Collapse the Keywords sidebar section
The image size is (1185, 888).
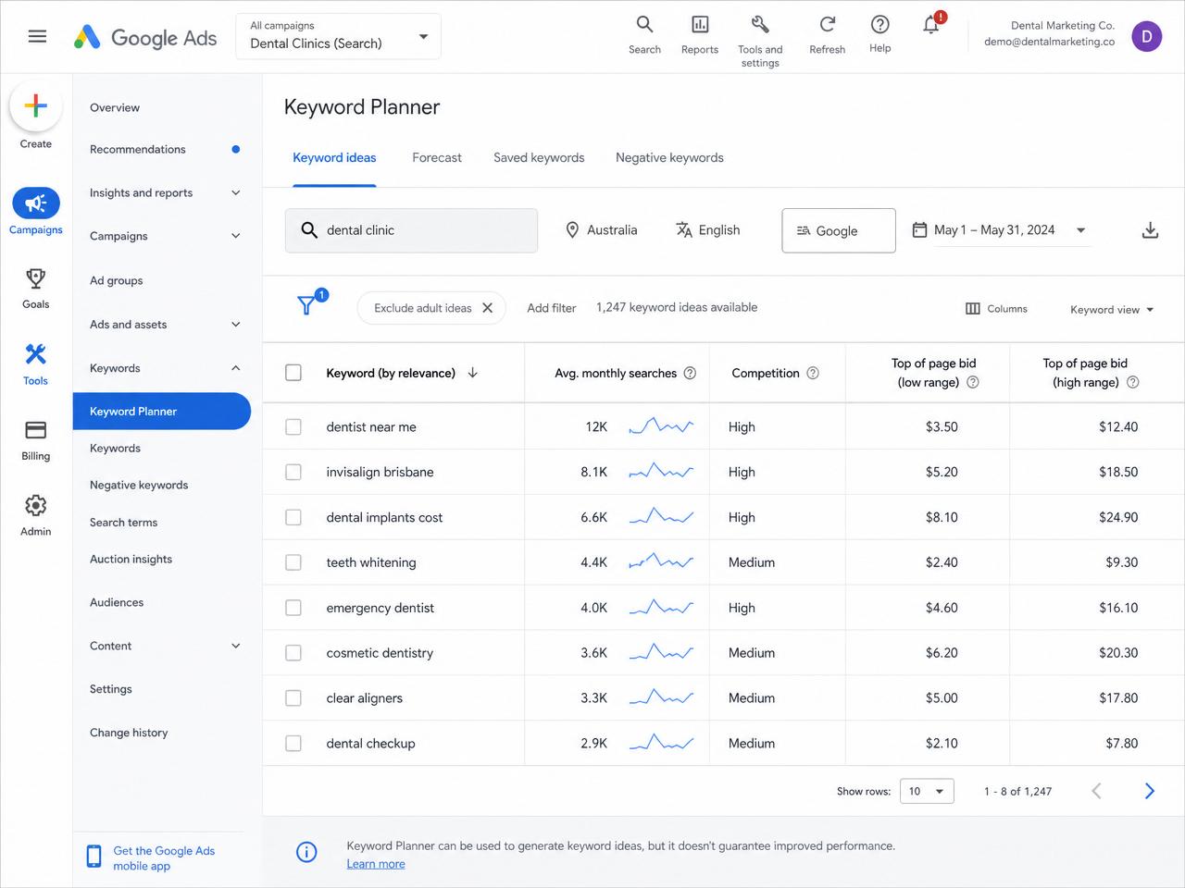point(235,368)
